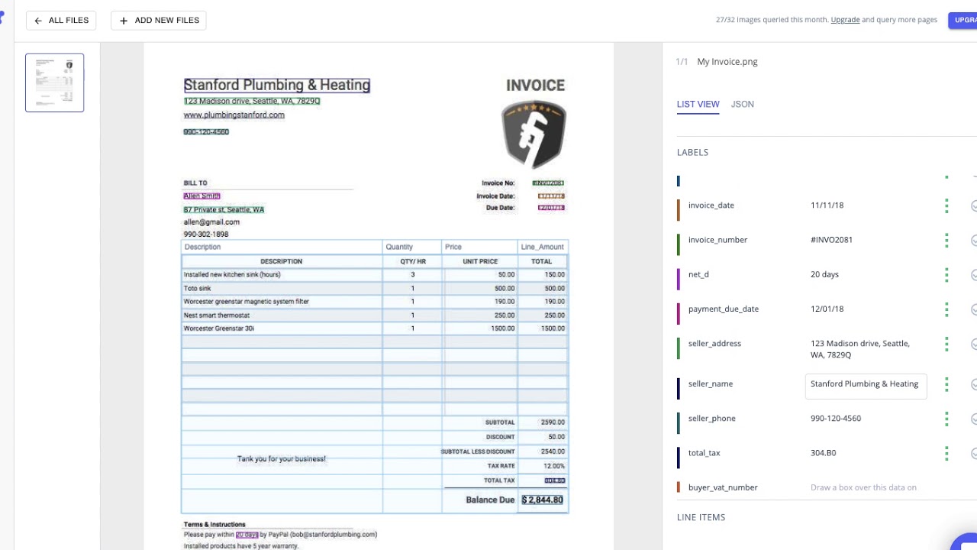Switch to LIST VIEW tab
The image size is (977, 550).
click(x=698, y=104)
